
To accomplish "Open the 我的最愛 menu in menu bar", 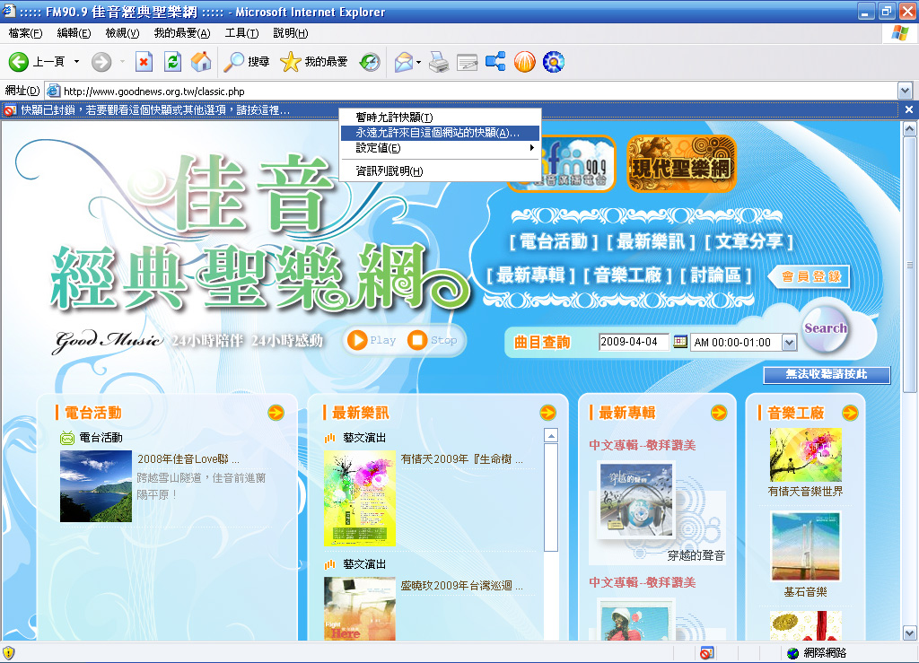I will [181, 33].
